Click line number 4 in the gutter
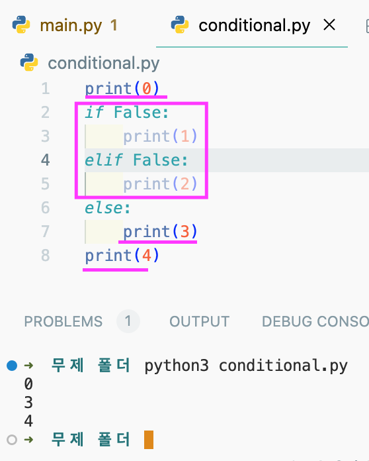The height and width of the screenshot is (461, 369). 45,160
